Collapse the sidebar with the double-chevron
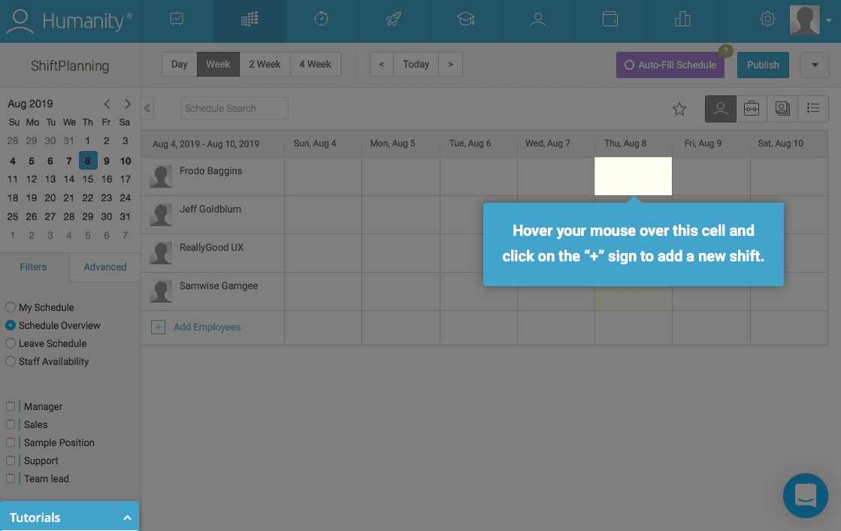This screenshot has width=841, height=531. [147, 108]
